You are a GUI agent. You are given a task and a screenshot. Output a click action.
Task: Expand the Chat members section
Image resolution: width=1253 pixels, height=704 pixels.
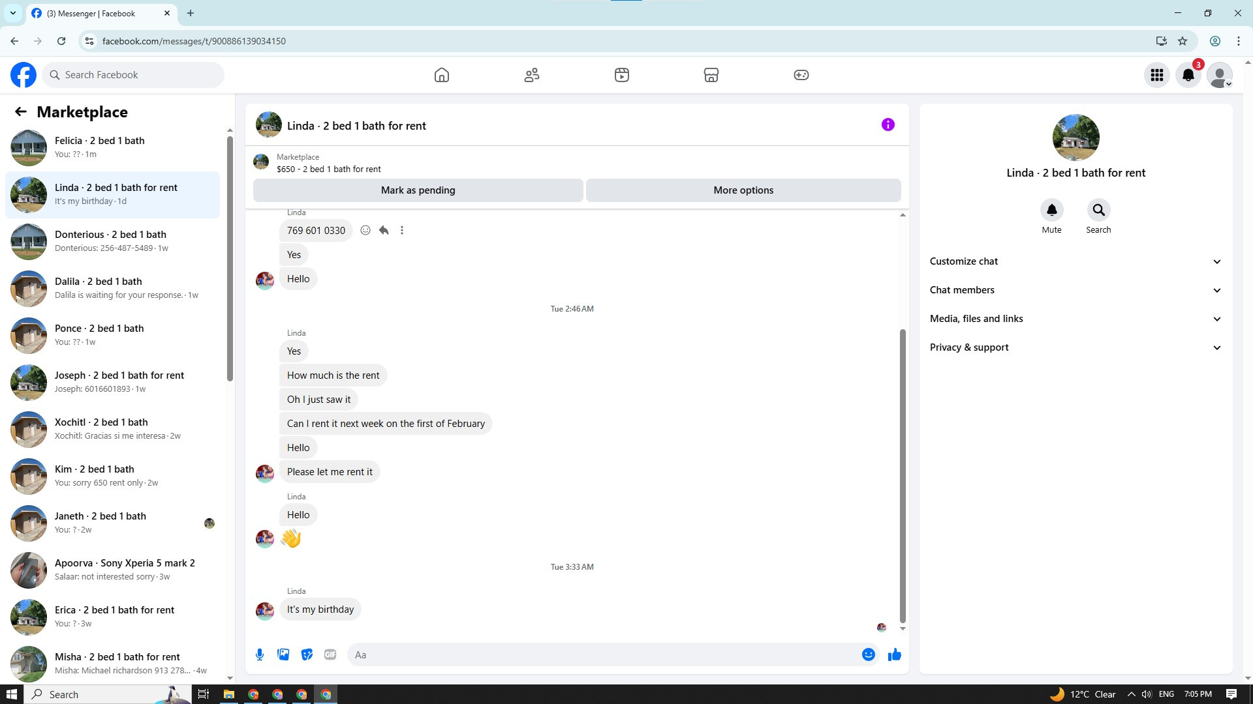(x=1075, y=290)
